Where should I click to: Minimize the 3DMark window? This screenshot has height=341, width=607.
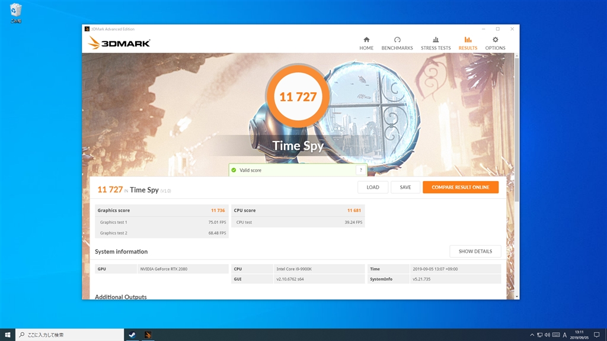pyautogui.click(x=484, y=29)
